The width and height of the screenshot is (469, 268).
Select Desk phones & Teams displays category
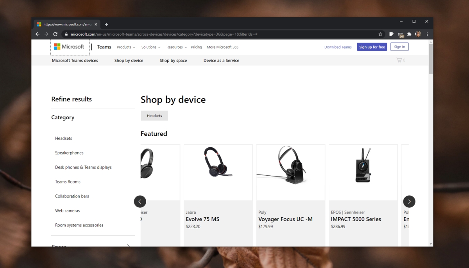83,167
